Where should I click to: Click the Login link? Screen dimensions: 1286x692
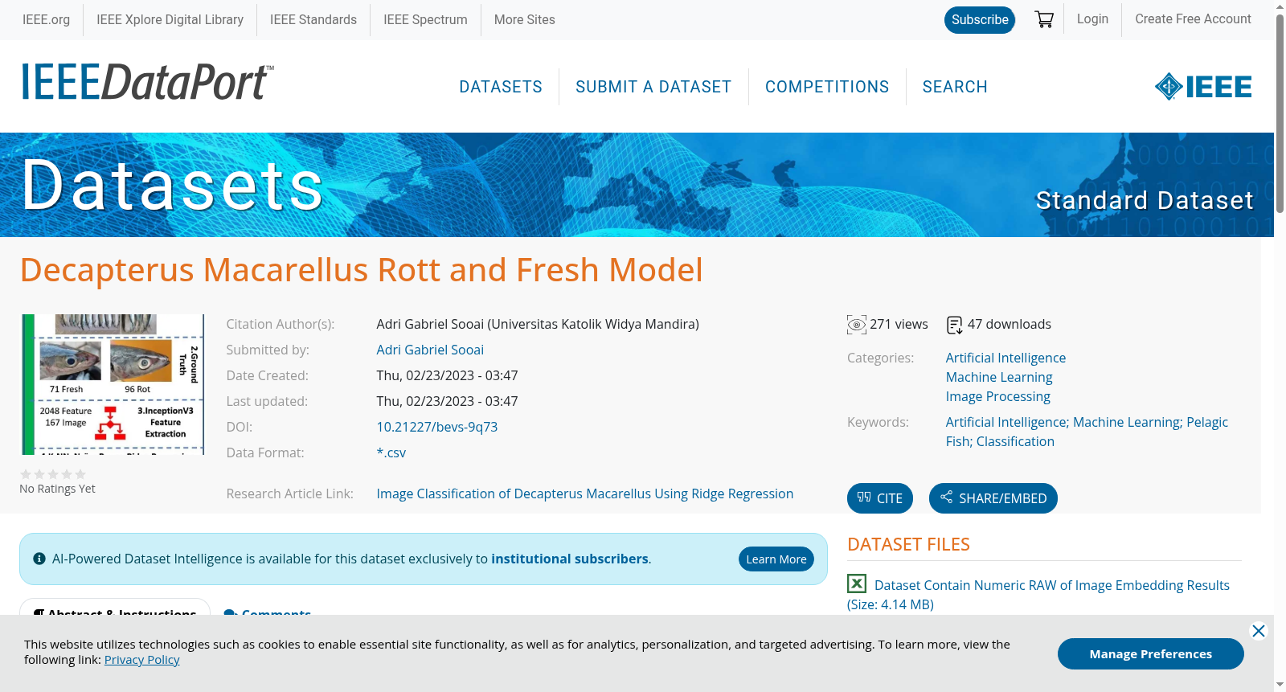click(x=1092, y=19)
